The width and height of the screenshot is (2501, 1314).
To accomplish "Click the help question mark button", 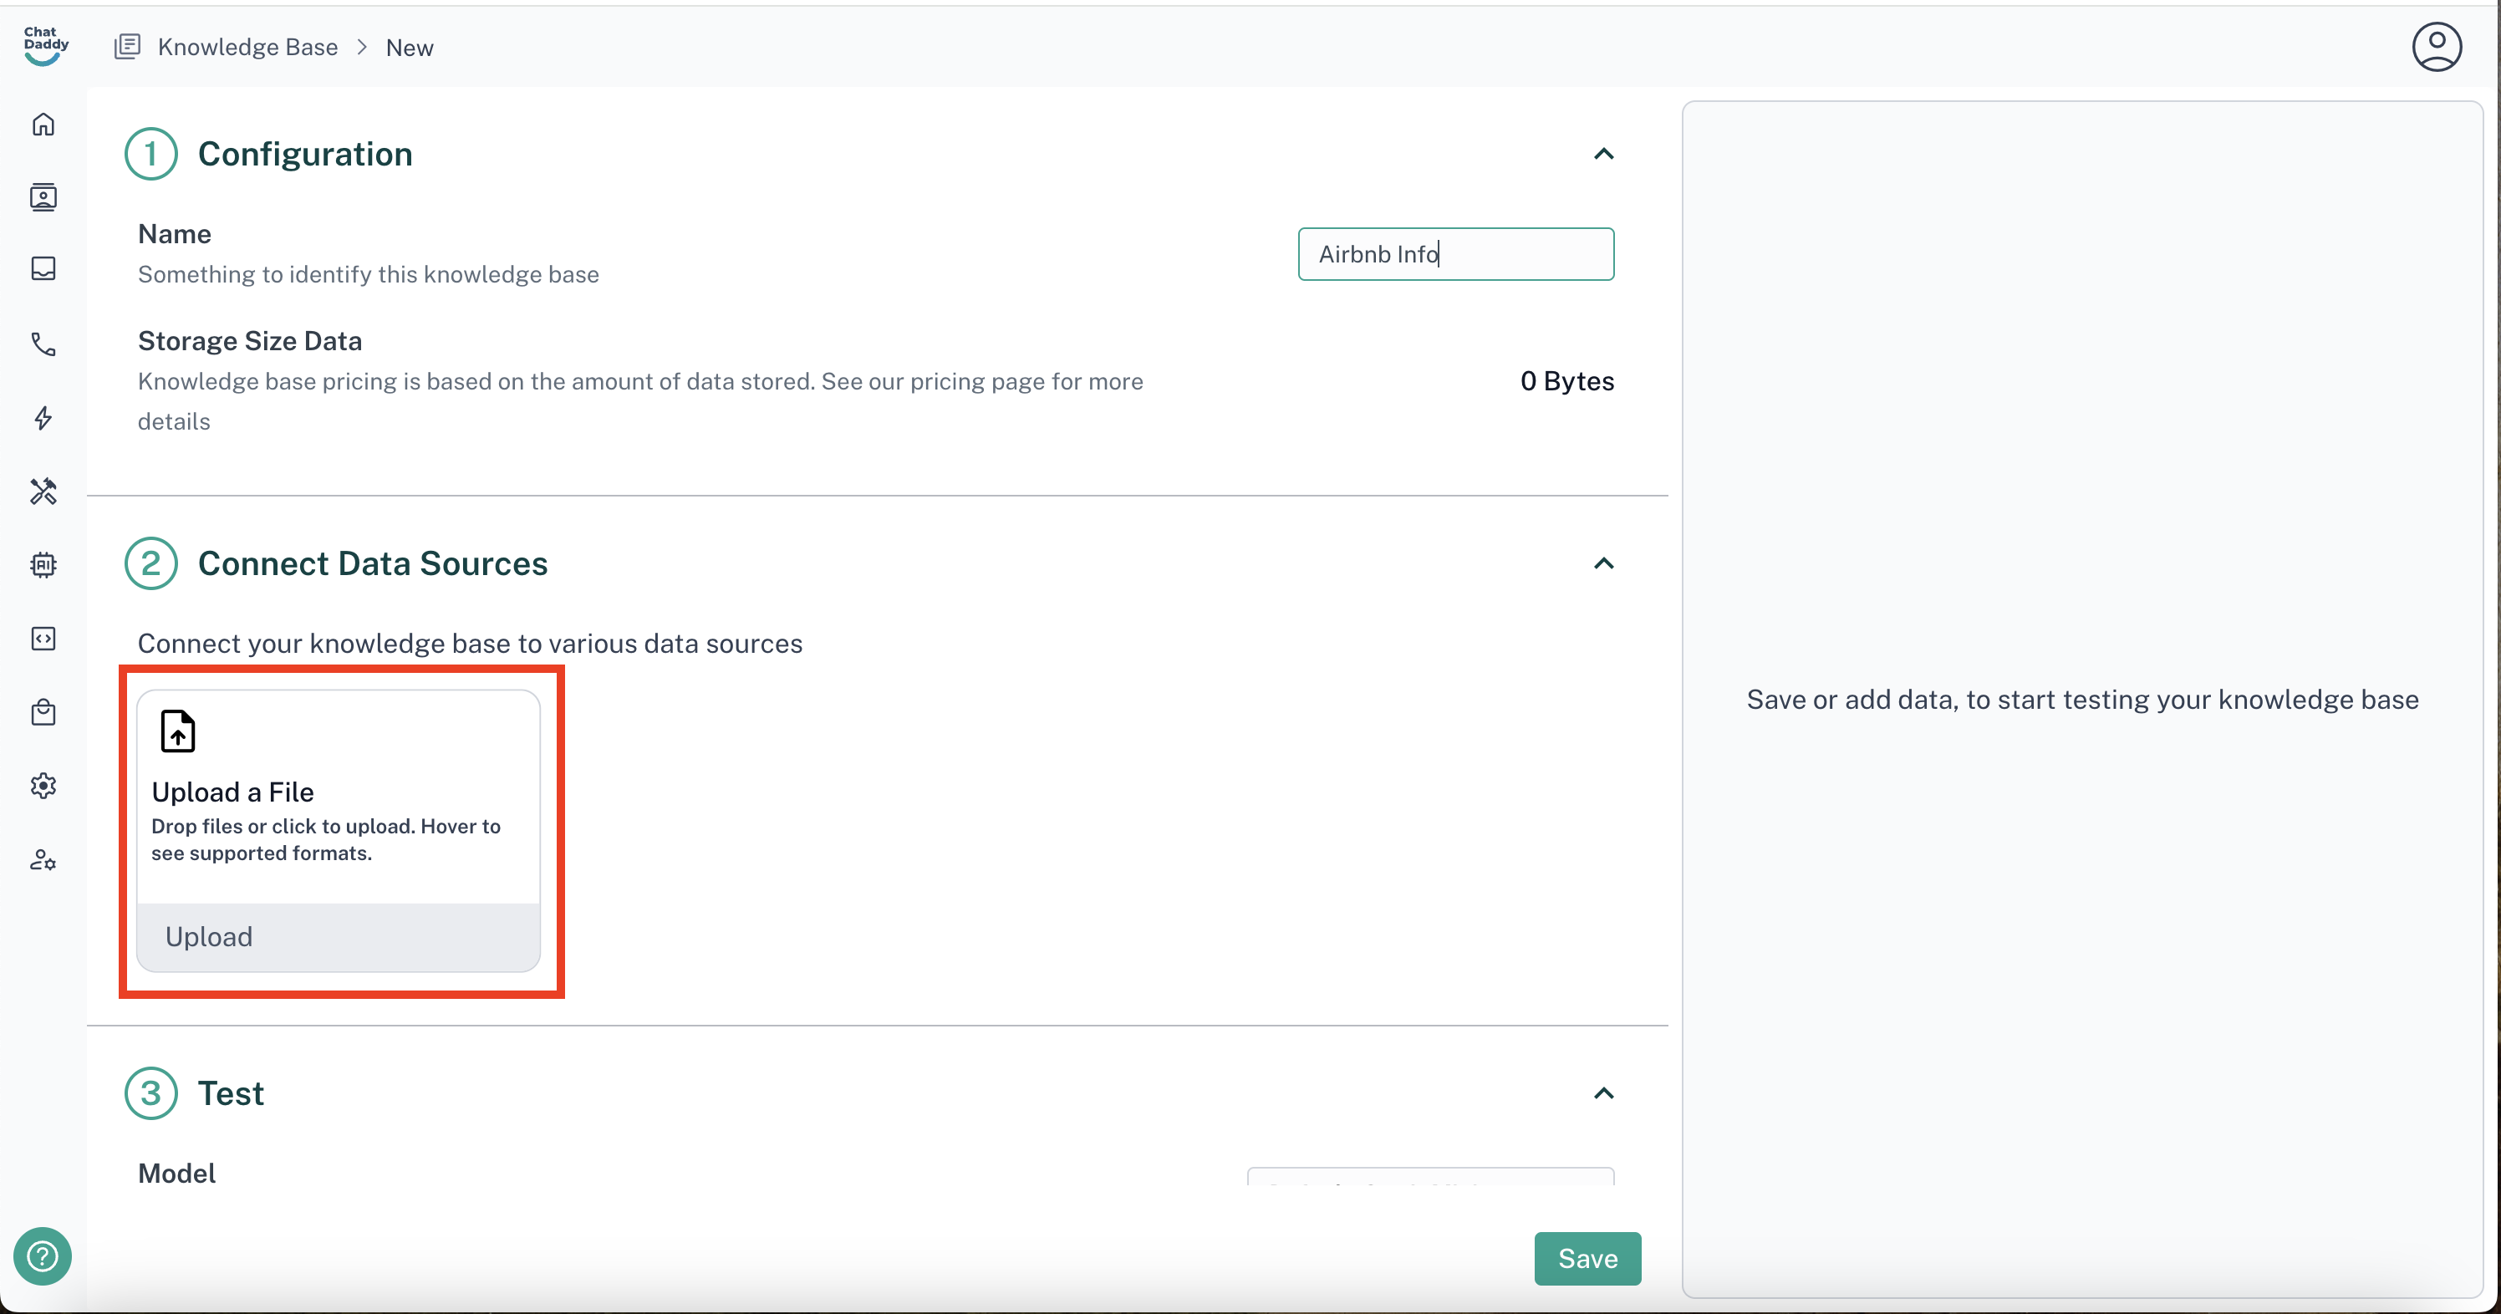I will (42, 1255).
